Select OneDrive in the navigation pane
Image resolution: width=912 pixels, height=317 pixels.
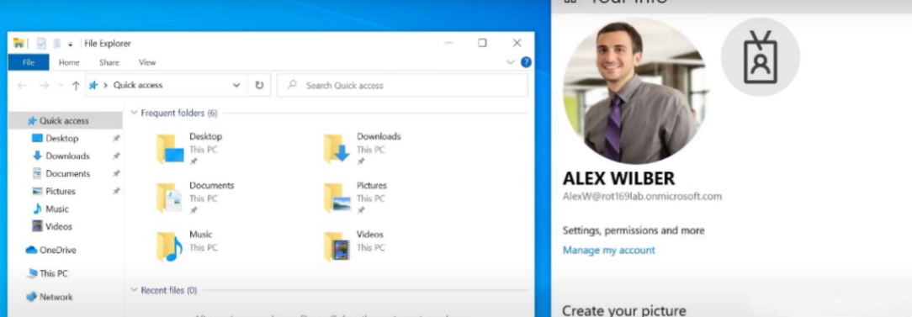[51, 250]
